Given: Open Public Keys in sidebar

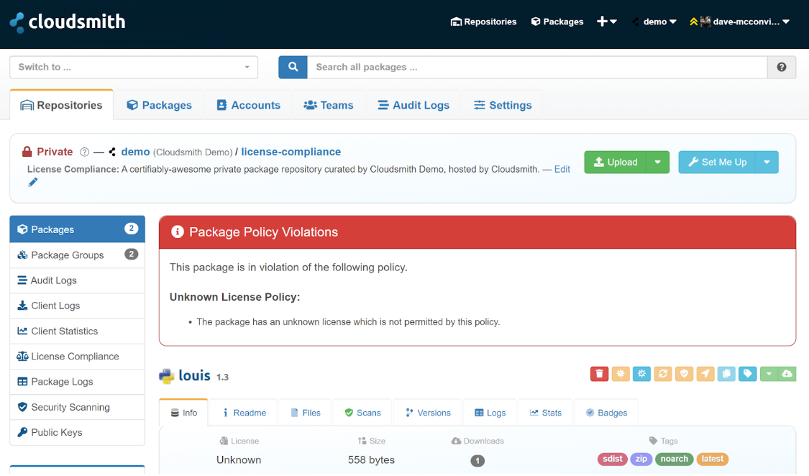Looking at the screenshot, I should pos(78,432).
